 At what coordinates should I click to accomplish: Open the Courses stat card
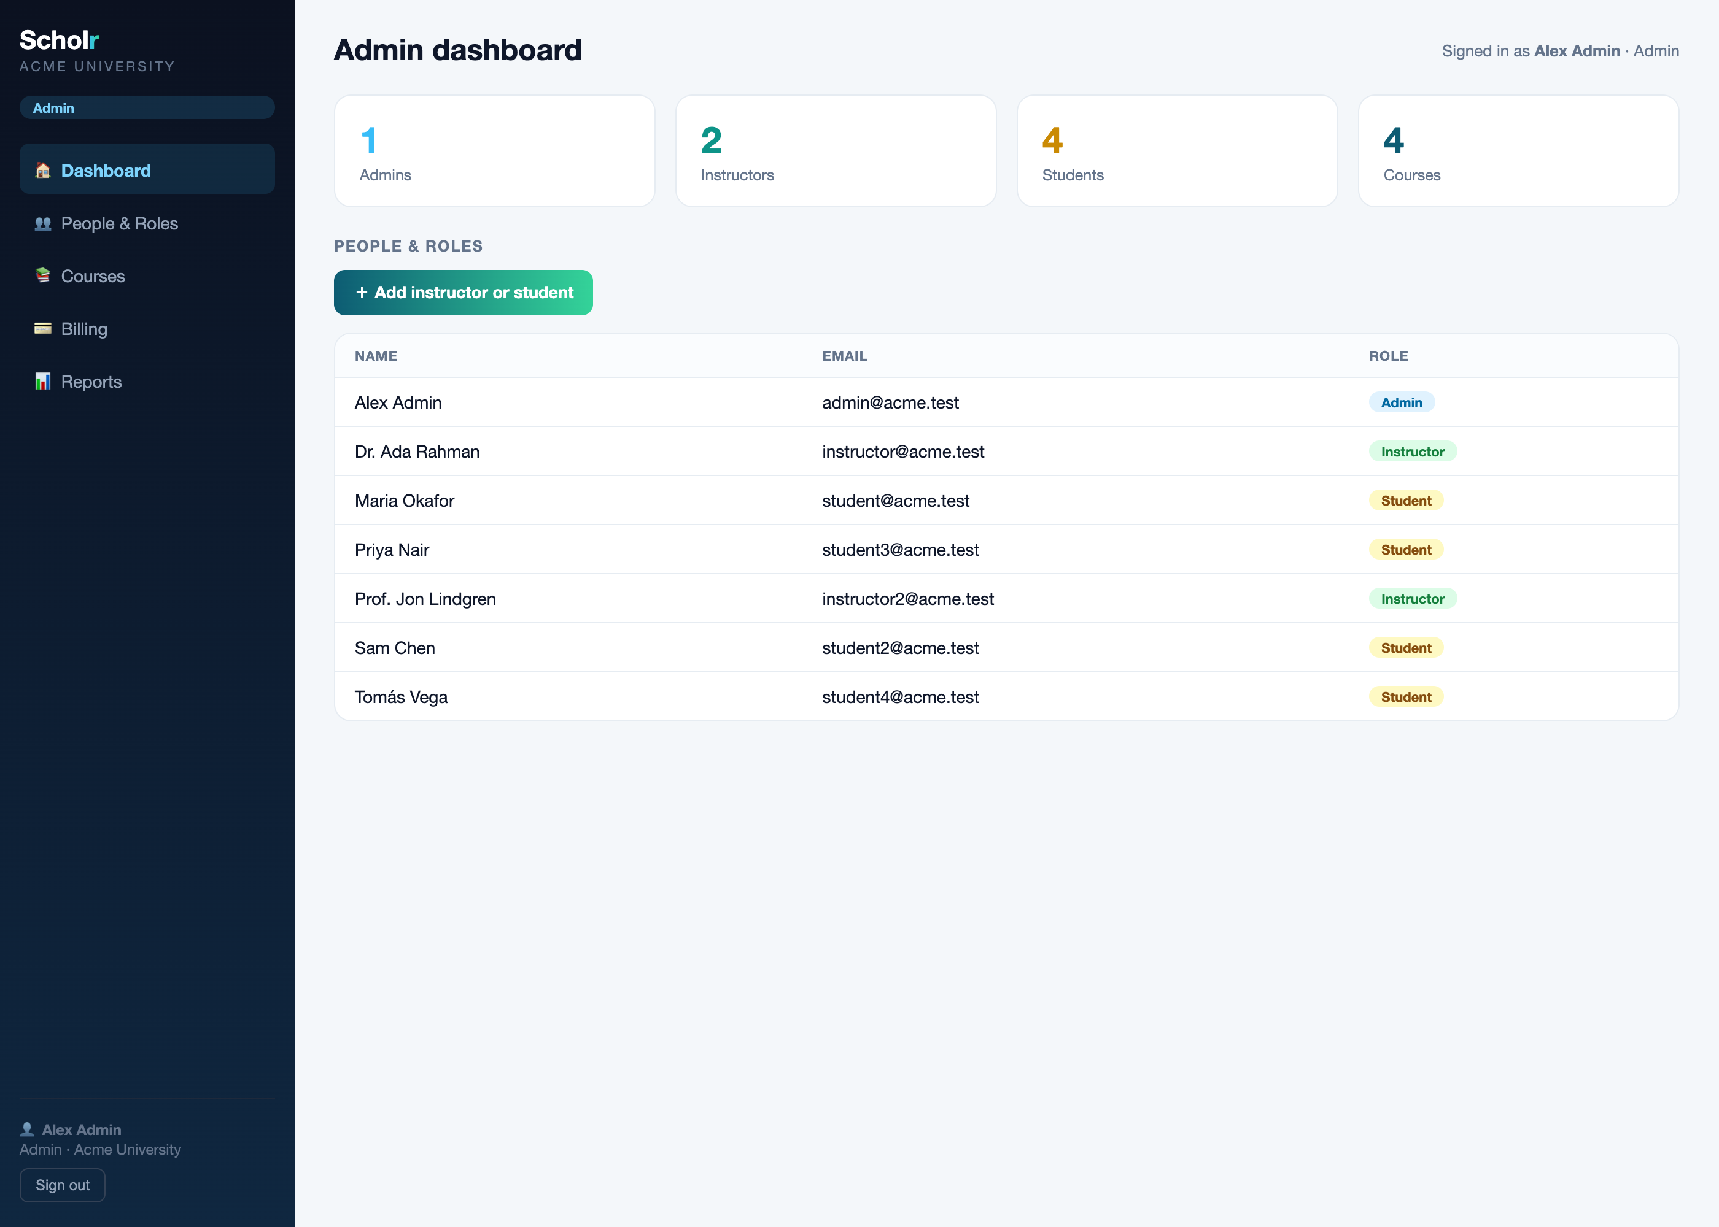coord(1519,151)
